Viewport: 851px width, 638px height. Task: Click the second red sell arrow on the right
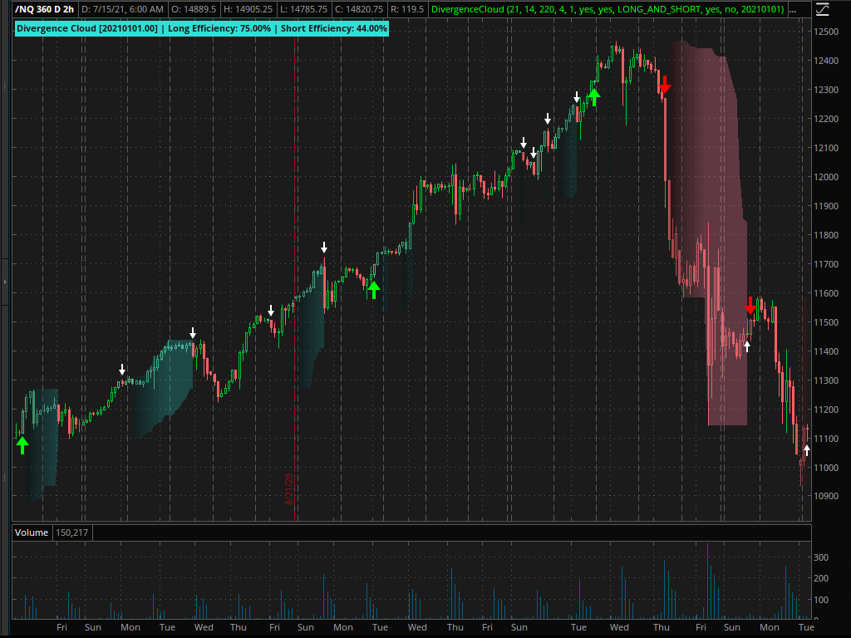coord(751,306)
